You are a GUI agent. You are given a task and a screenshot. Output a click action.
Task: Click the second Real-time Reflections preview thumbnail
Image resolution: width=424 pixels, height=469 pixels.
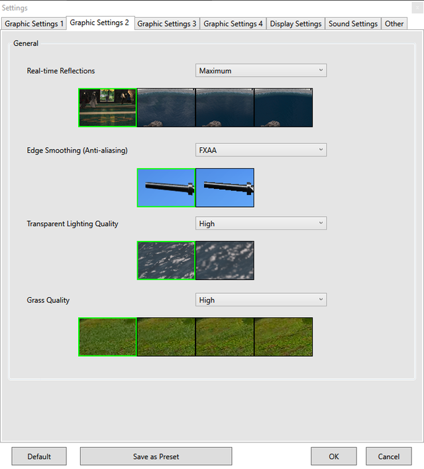click(166, 107)
